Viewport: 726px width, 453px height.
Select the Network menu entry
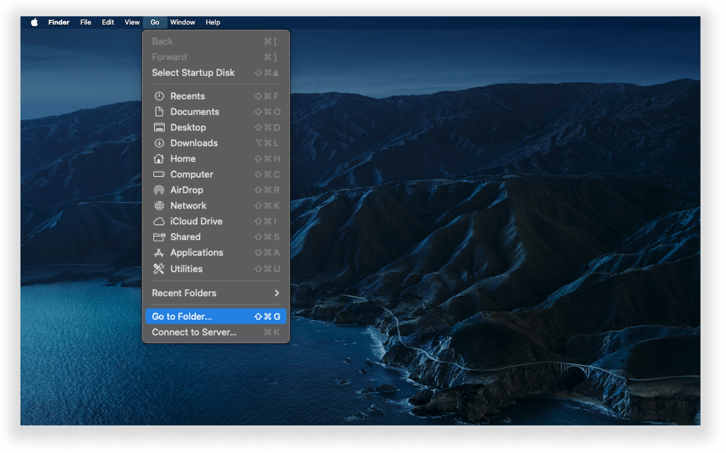coord(216,206)
